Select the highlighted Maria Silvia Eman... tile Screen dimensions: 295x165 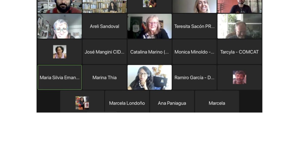[x=60, y=77]
